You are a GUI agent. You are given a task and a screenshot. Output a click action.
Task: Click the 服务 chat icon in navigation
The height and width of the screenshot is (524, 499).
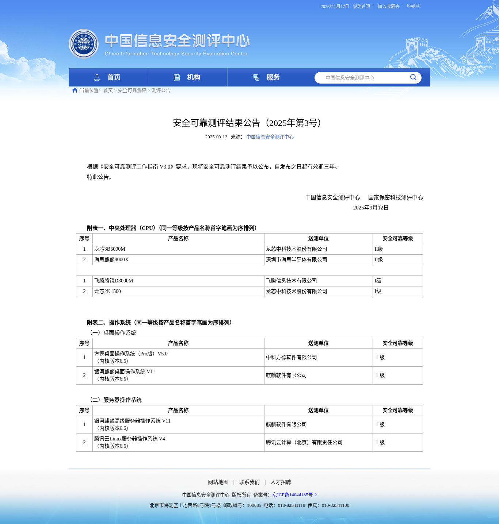point(256,78)
